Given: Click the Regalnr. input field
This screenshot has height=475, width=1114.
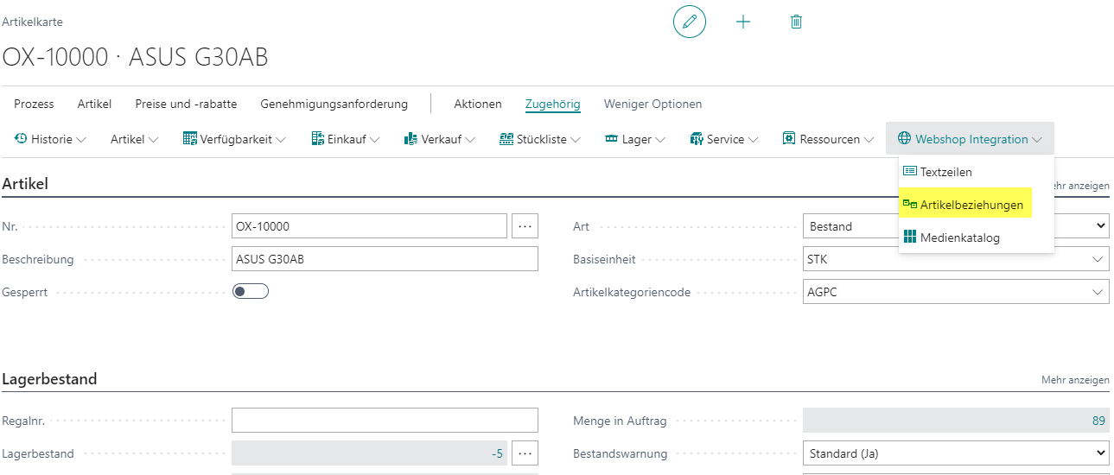Looking at the screenshot, I should click(x=385, y=421).
